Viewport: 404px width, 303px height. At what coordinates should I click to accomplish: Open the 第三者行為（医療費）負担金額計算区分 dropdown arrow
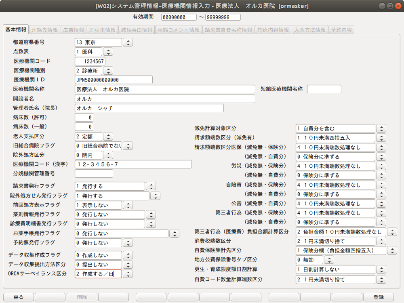click(x=392, y=232)
